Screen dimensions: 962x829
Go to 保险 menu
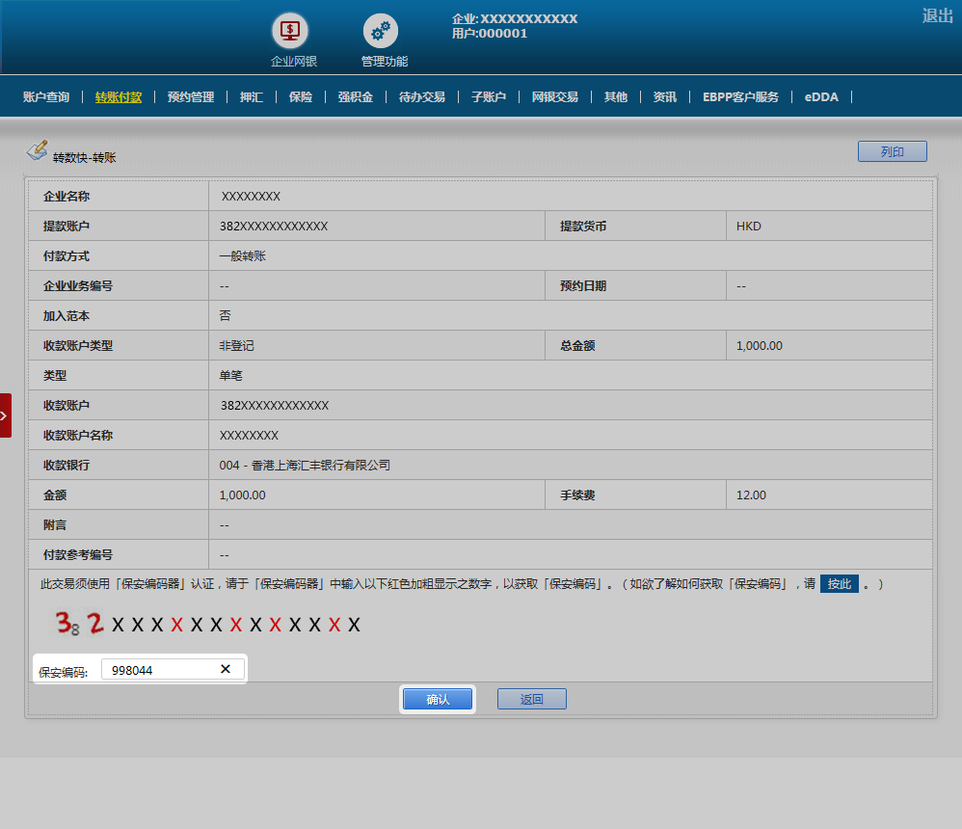301,97
